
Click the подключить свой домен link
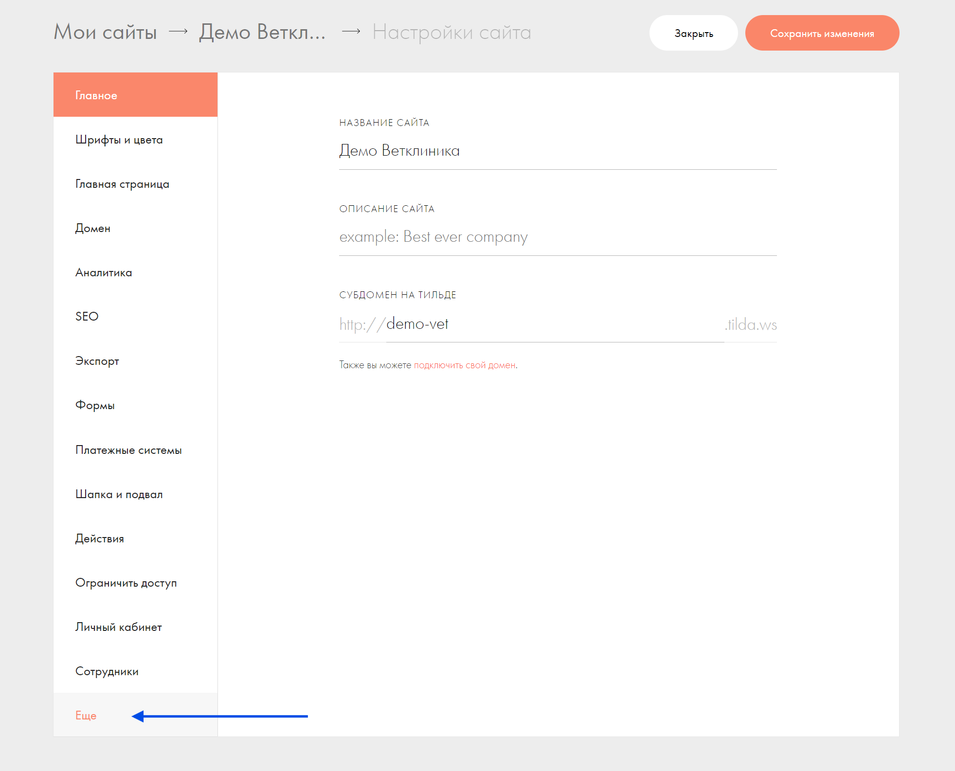point(465,365)
